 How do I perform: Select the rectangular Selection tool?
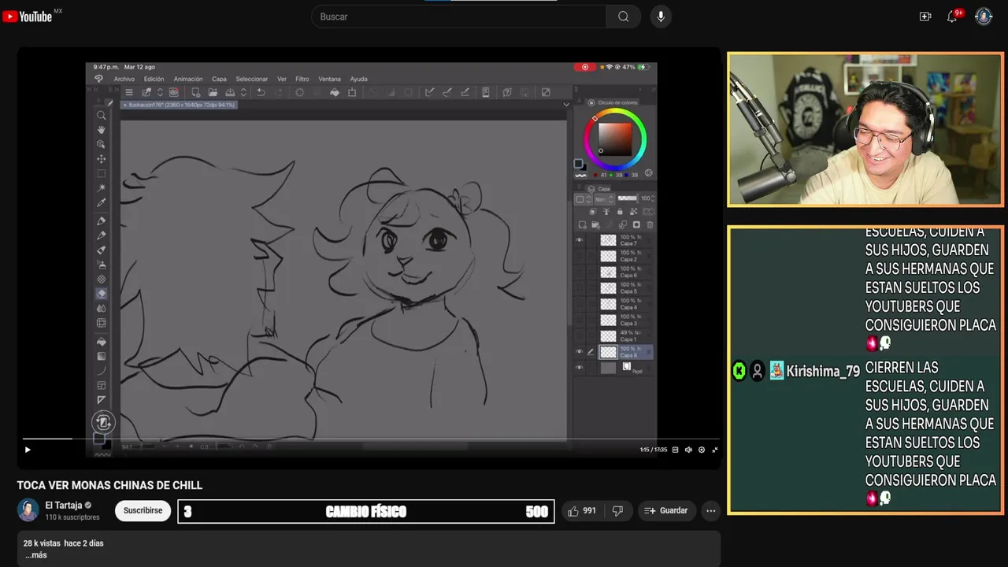pos(101,173)
